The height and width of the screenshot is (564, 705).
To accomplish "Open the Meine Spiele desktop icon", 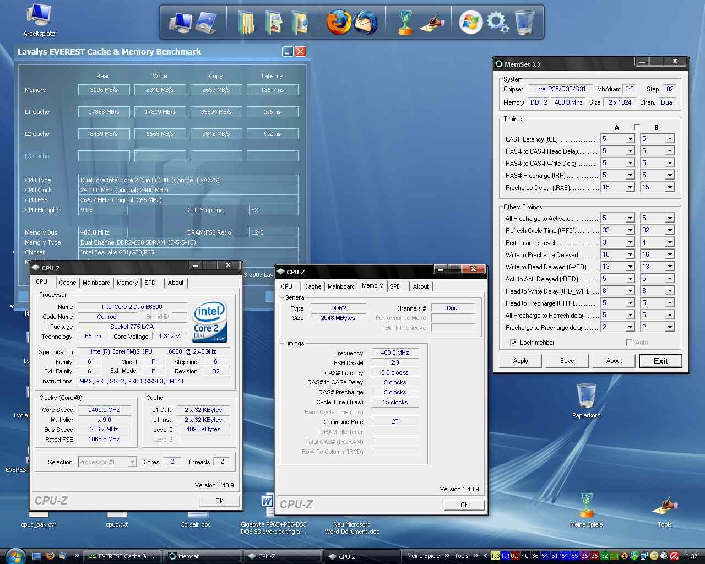I will pyautogui.click(x=587, y=510).
